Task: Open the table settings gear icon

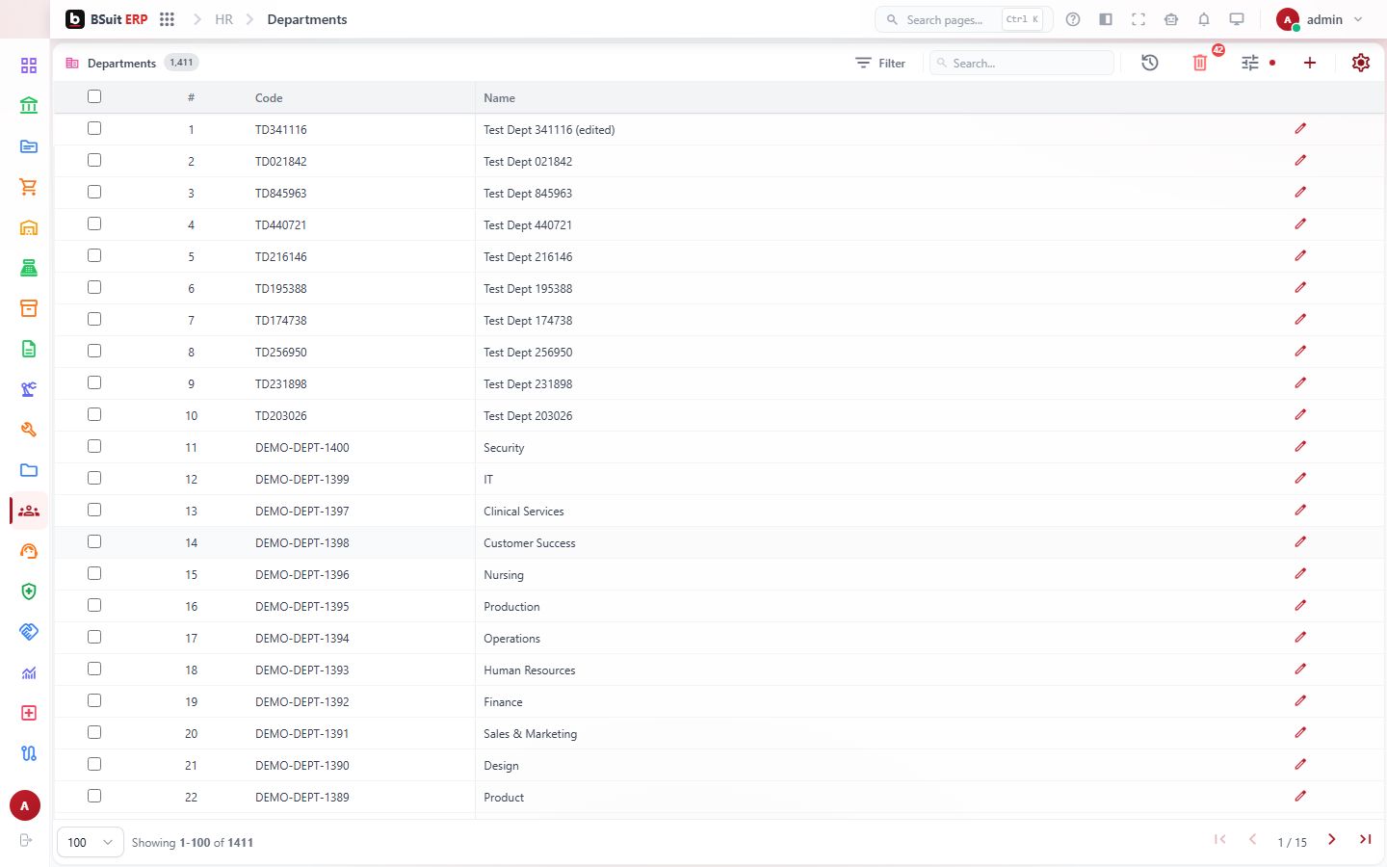Action: click(1361, 63)
